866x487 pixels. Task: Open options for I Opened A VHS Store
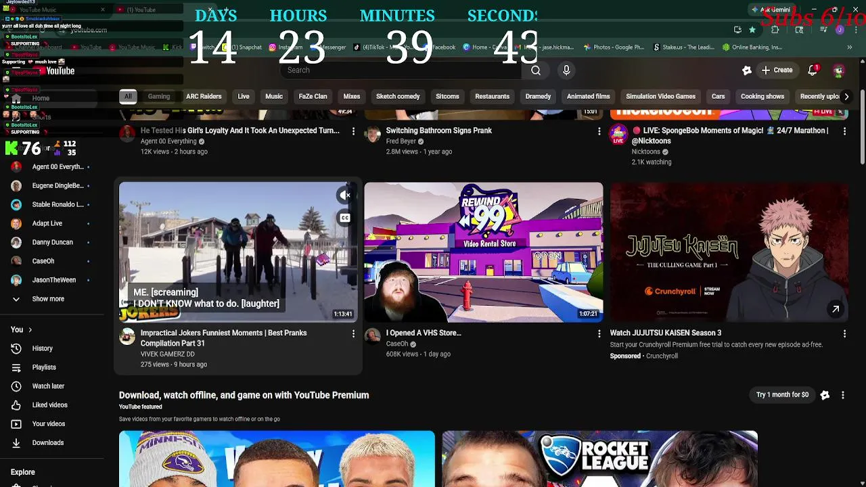[599, 333]
